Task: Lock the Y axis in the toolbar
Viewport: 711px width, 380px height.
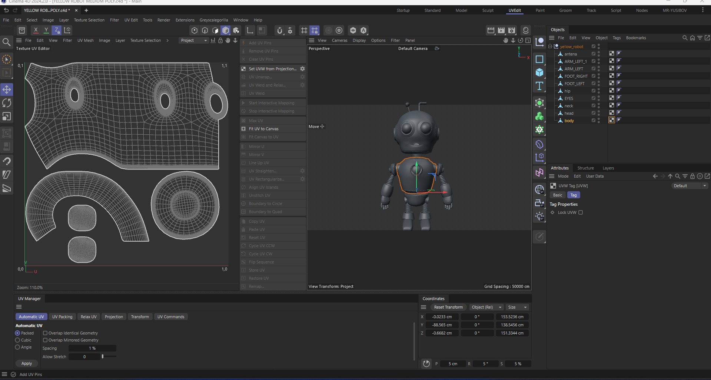Action: click(46, 30)
